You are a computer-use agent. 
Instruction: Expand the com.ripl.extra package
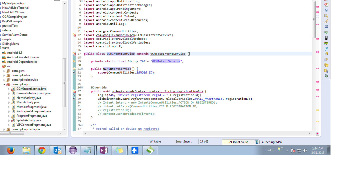pyautogui.click(x=4, y=75)
